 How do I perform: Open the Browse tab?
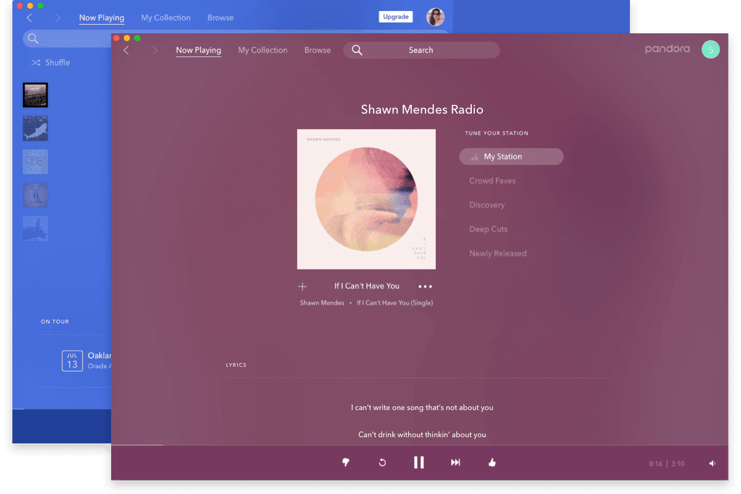tap(317, 50)
